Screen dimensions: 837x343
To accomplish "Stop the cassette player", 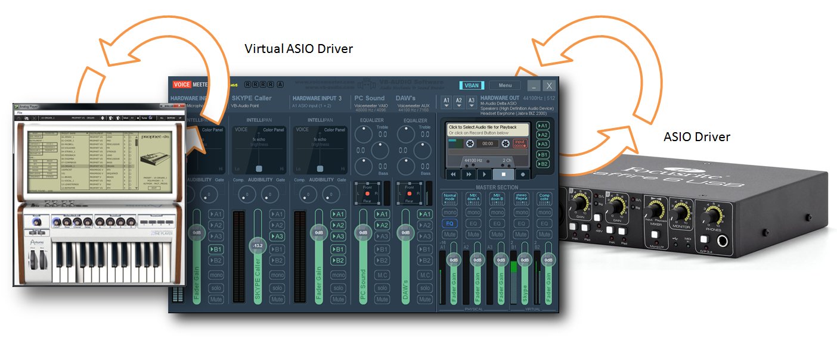I will [505, 174].
